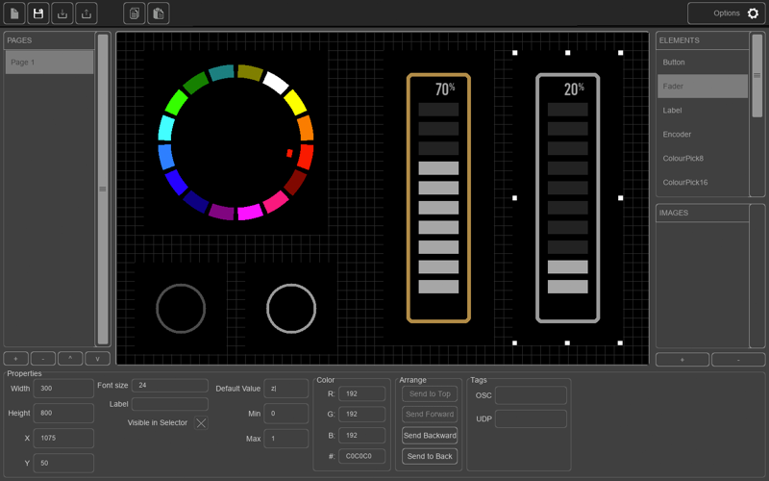Click the Elements panel scrollbar handle
The image size is (769, 481).
point(757,75)
